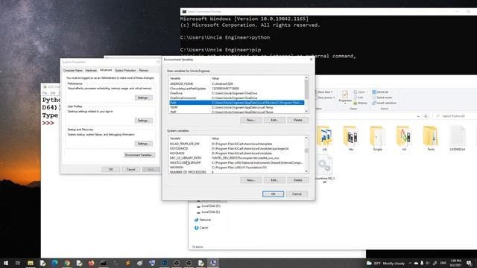Click Select all in Explorer ribbon
477x268 pixels.
(x=380, y=92)
